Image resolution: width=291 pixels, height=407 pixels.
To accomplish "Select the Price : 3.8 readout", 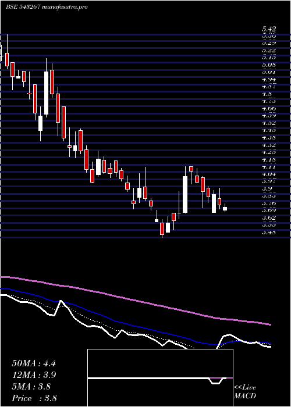I will 34,398.
